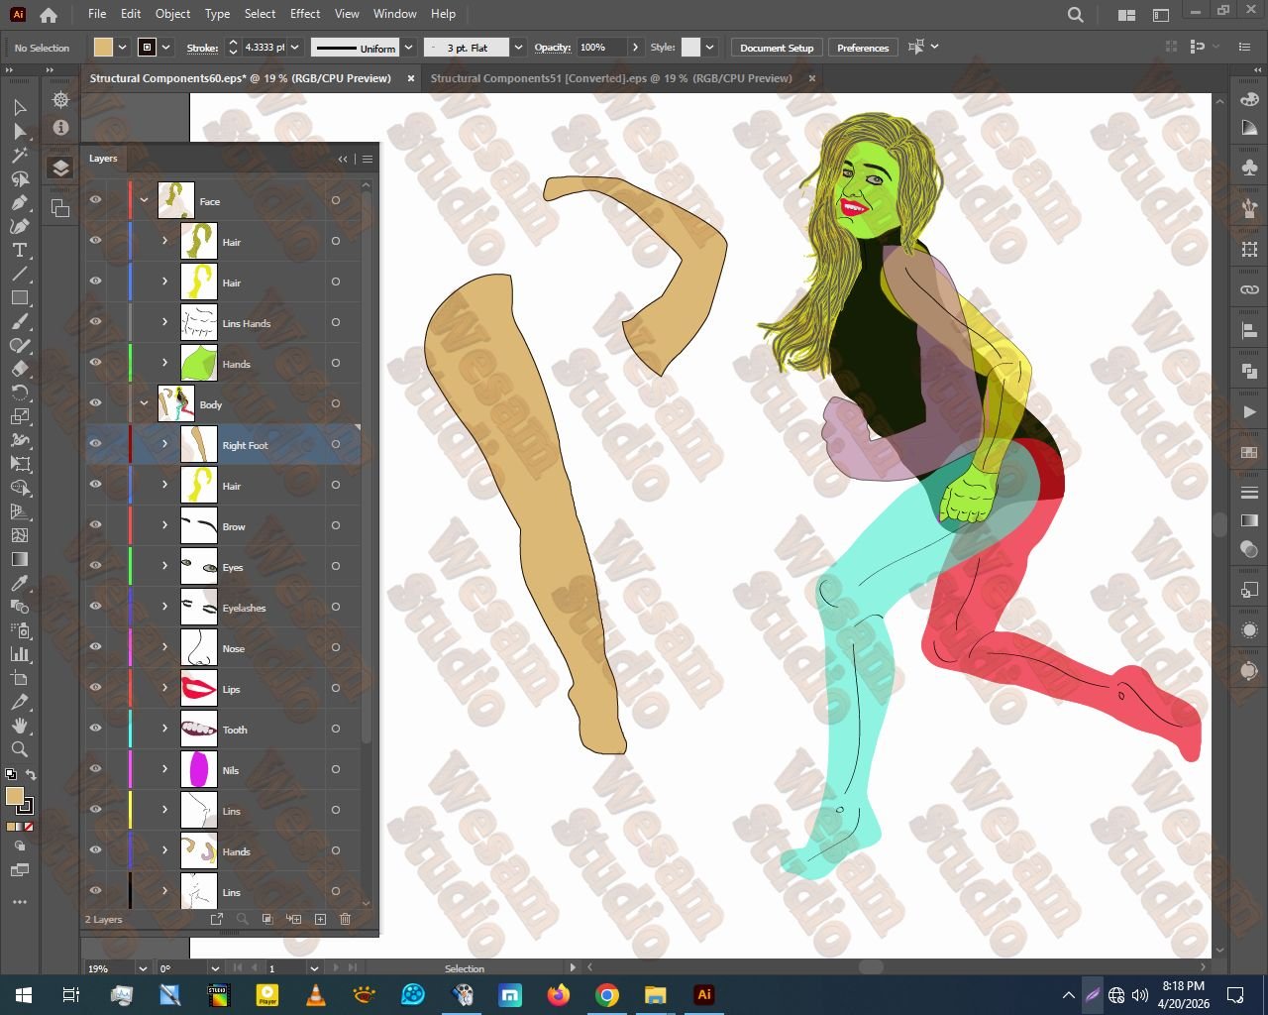Create a new layer with plus icon

(x=320, y=919)
